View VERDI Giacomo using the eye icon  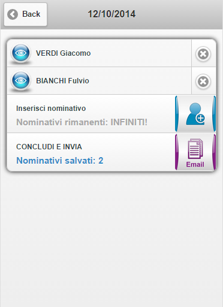[x=21, y=53]
